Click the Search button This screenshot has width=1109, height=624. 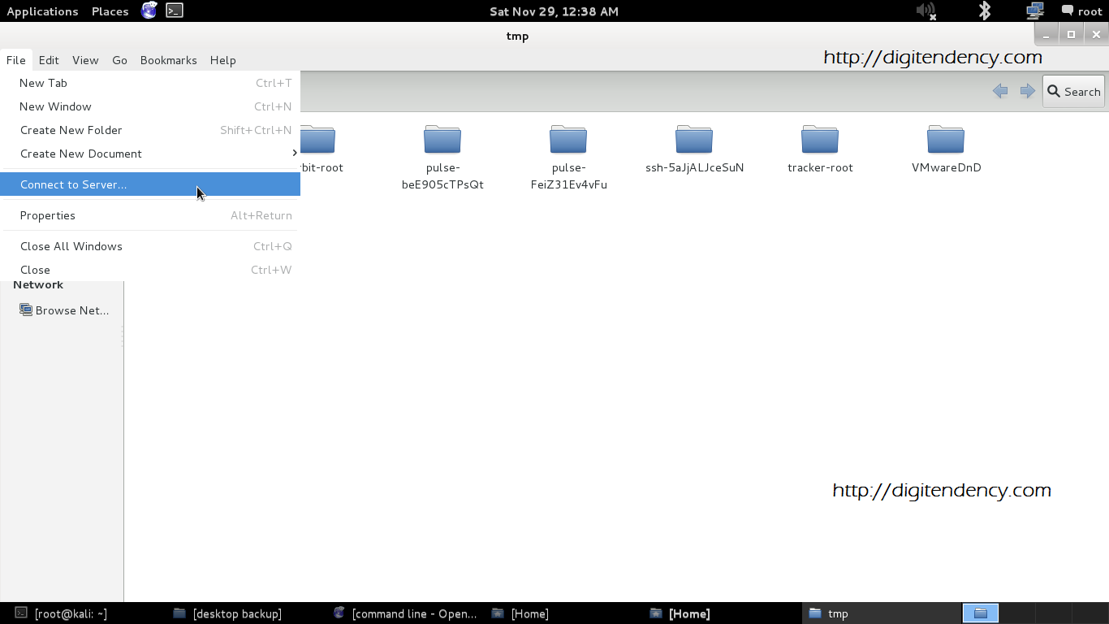tap(1073, 92)
